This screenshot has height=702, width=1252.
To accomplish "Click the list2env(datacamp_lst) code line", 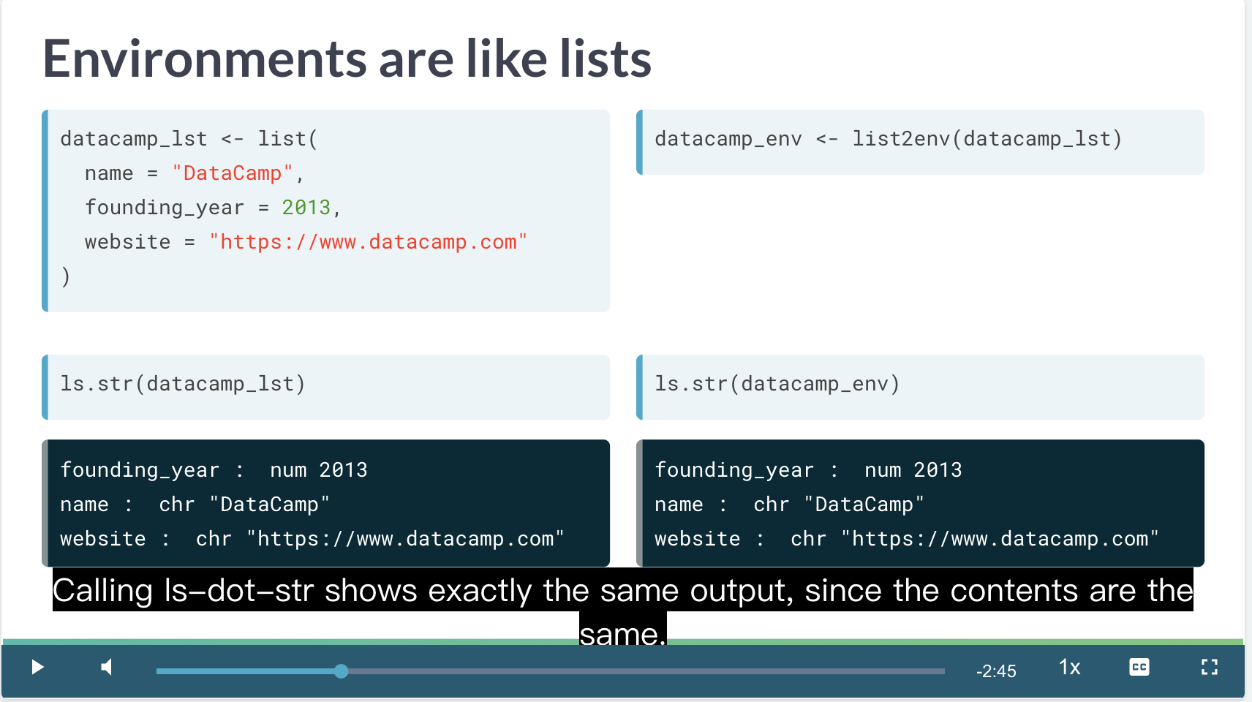I will pos(888,139).
